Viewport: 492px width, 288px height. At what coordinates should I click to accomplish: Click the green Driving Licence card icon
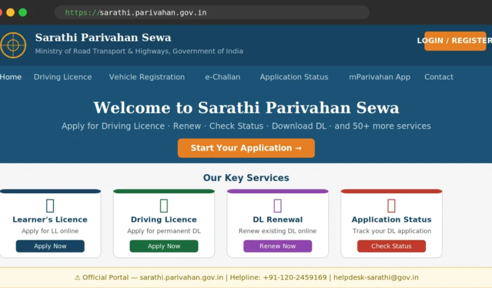click(164, 206)
